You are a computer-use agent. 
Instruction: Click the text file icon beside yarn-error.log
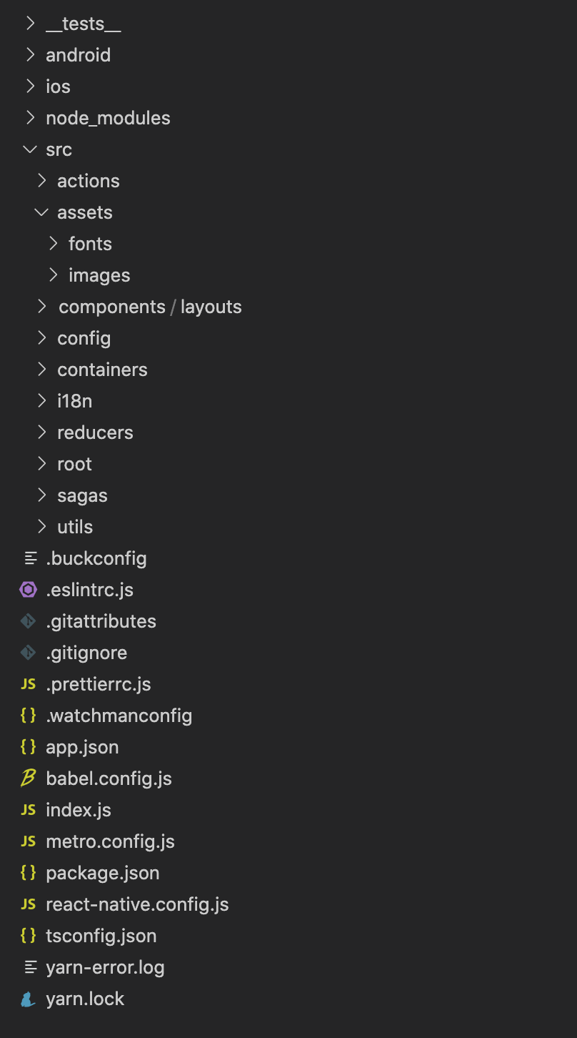(x=30, y=967)
